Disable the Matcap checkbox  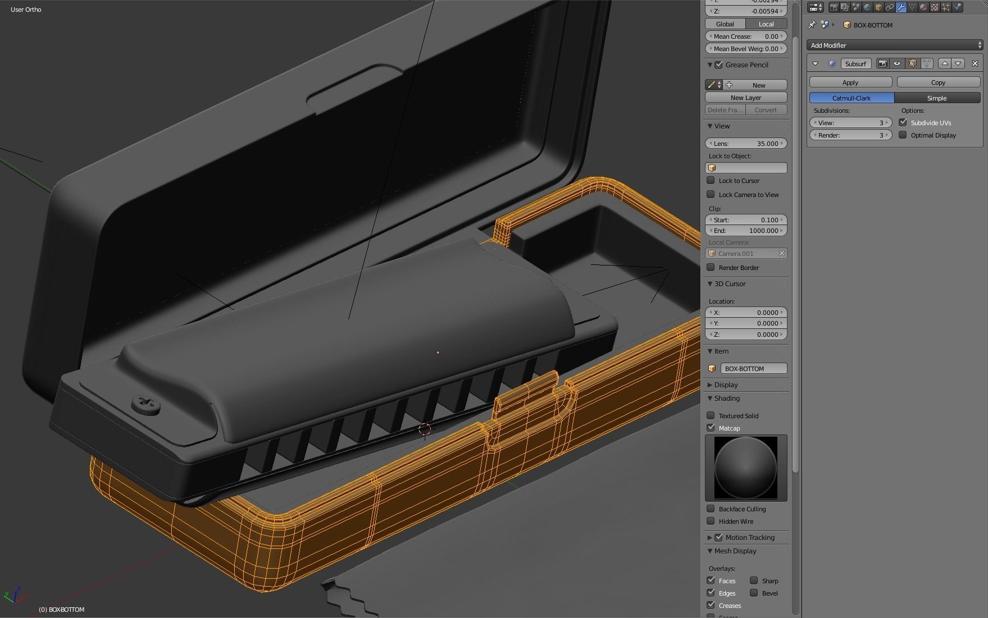pos(711,428)
